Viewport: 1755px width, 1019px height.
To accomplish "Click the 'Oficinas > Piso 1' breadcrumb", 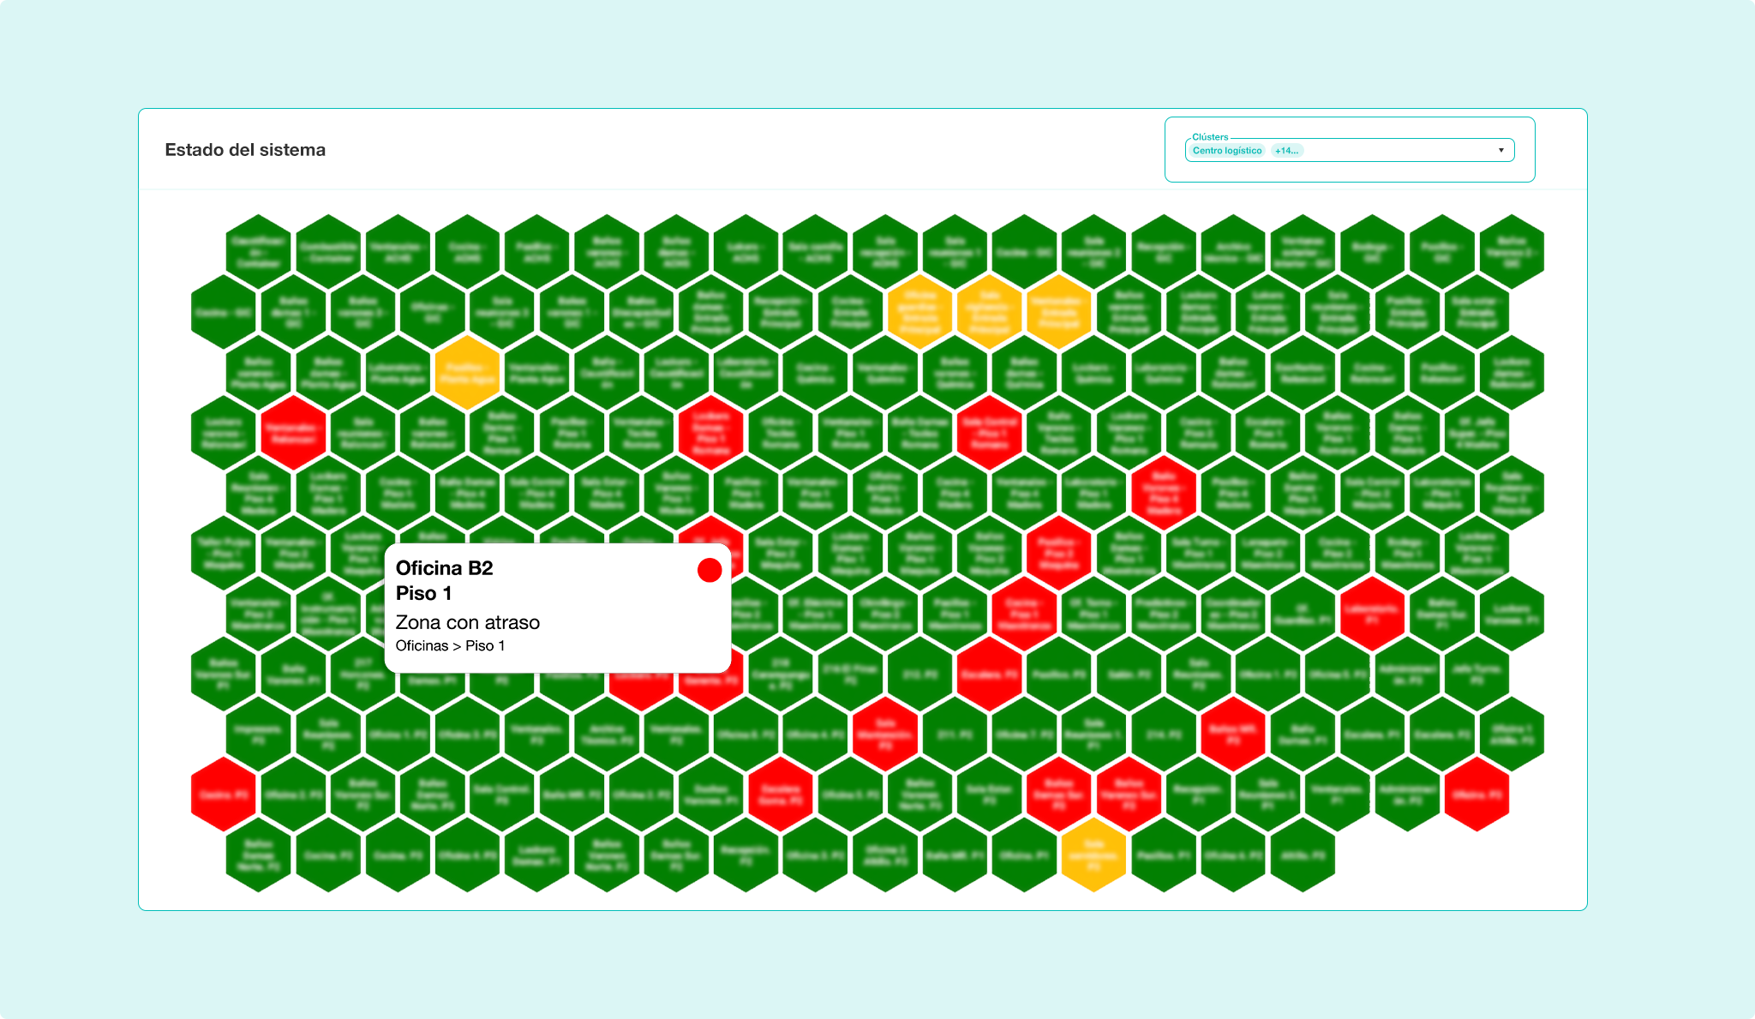I will click(x=450, y=645).
